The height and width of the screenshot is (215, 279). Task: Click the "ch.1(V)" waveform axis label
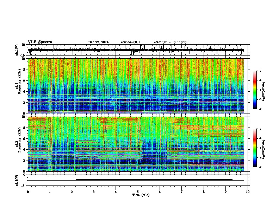pyautogui.click(x=17, y=50)
